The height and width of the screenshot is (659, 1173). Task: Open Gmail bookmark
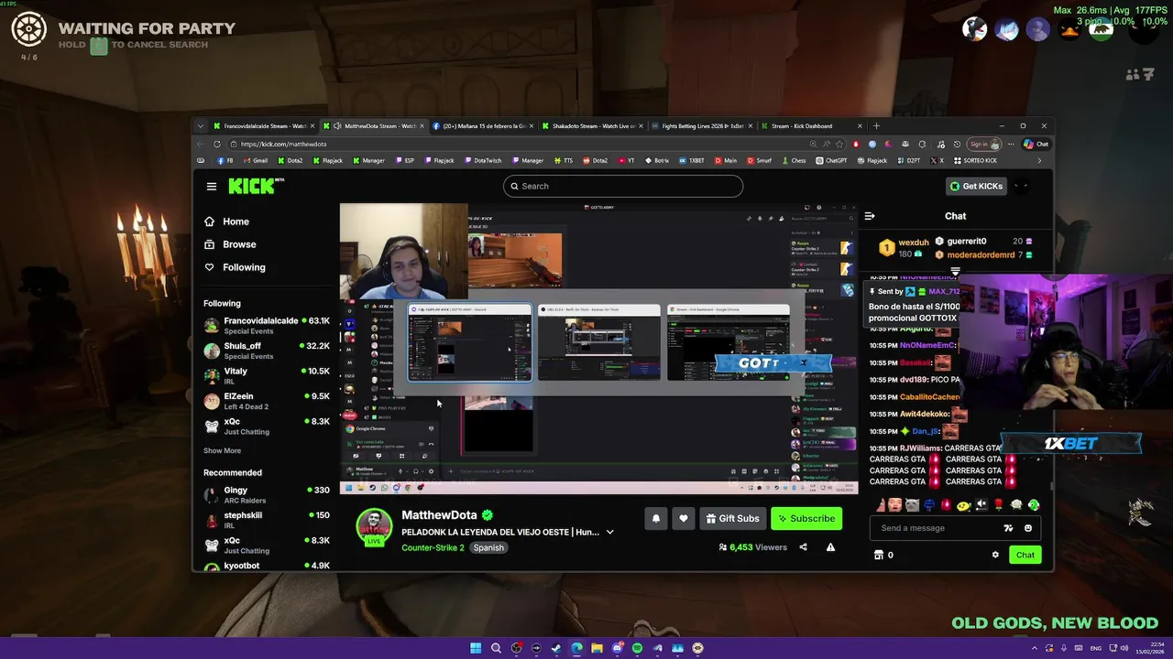[255, 160]
